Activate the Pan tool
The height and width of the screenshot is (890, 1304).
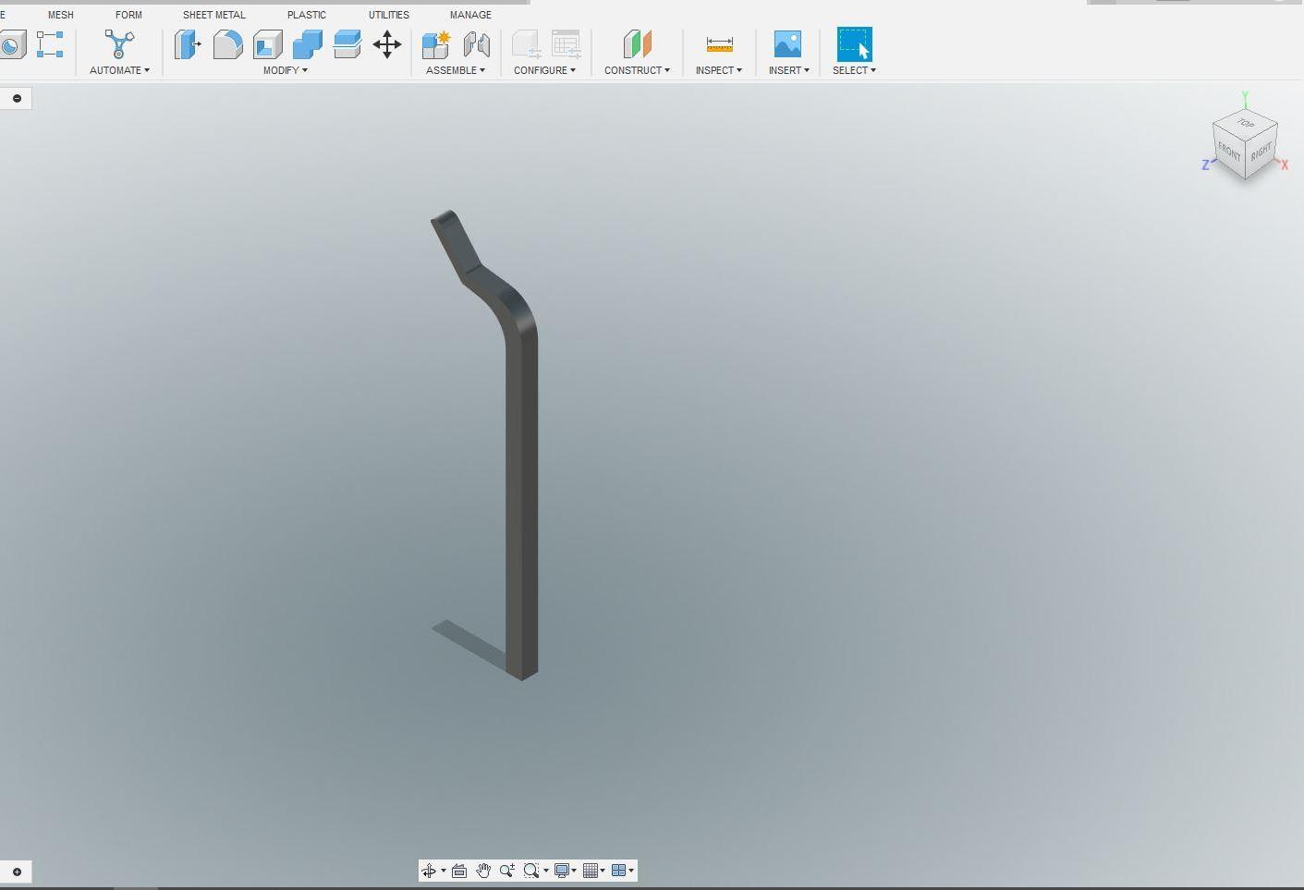click(x=483, y=870)
